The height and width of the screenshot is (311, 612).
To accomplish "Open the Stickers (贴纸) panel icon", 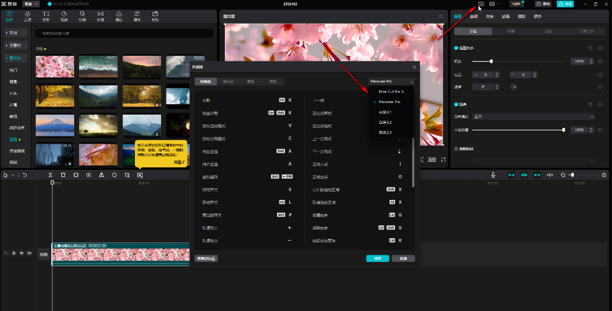I will coord(64,16).
